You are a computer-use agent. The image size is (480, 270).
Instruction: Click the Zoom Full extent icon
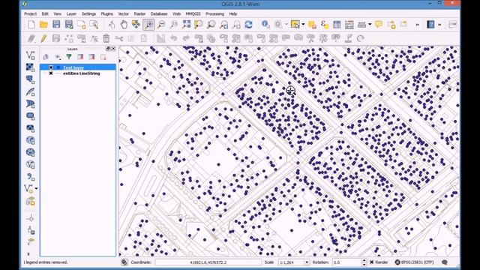[x=186, y=25]
